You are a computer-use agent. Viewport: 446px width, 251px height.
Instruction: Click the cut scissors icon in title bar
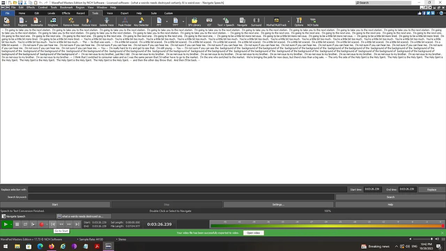[x=25, y=2]
